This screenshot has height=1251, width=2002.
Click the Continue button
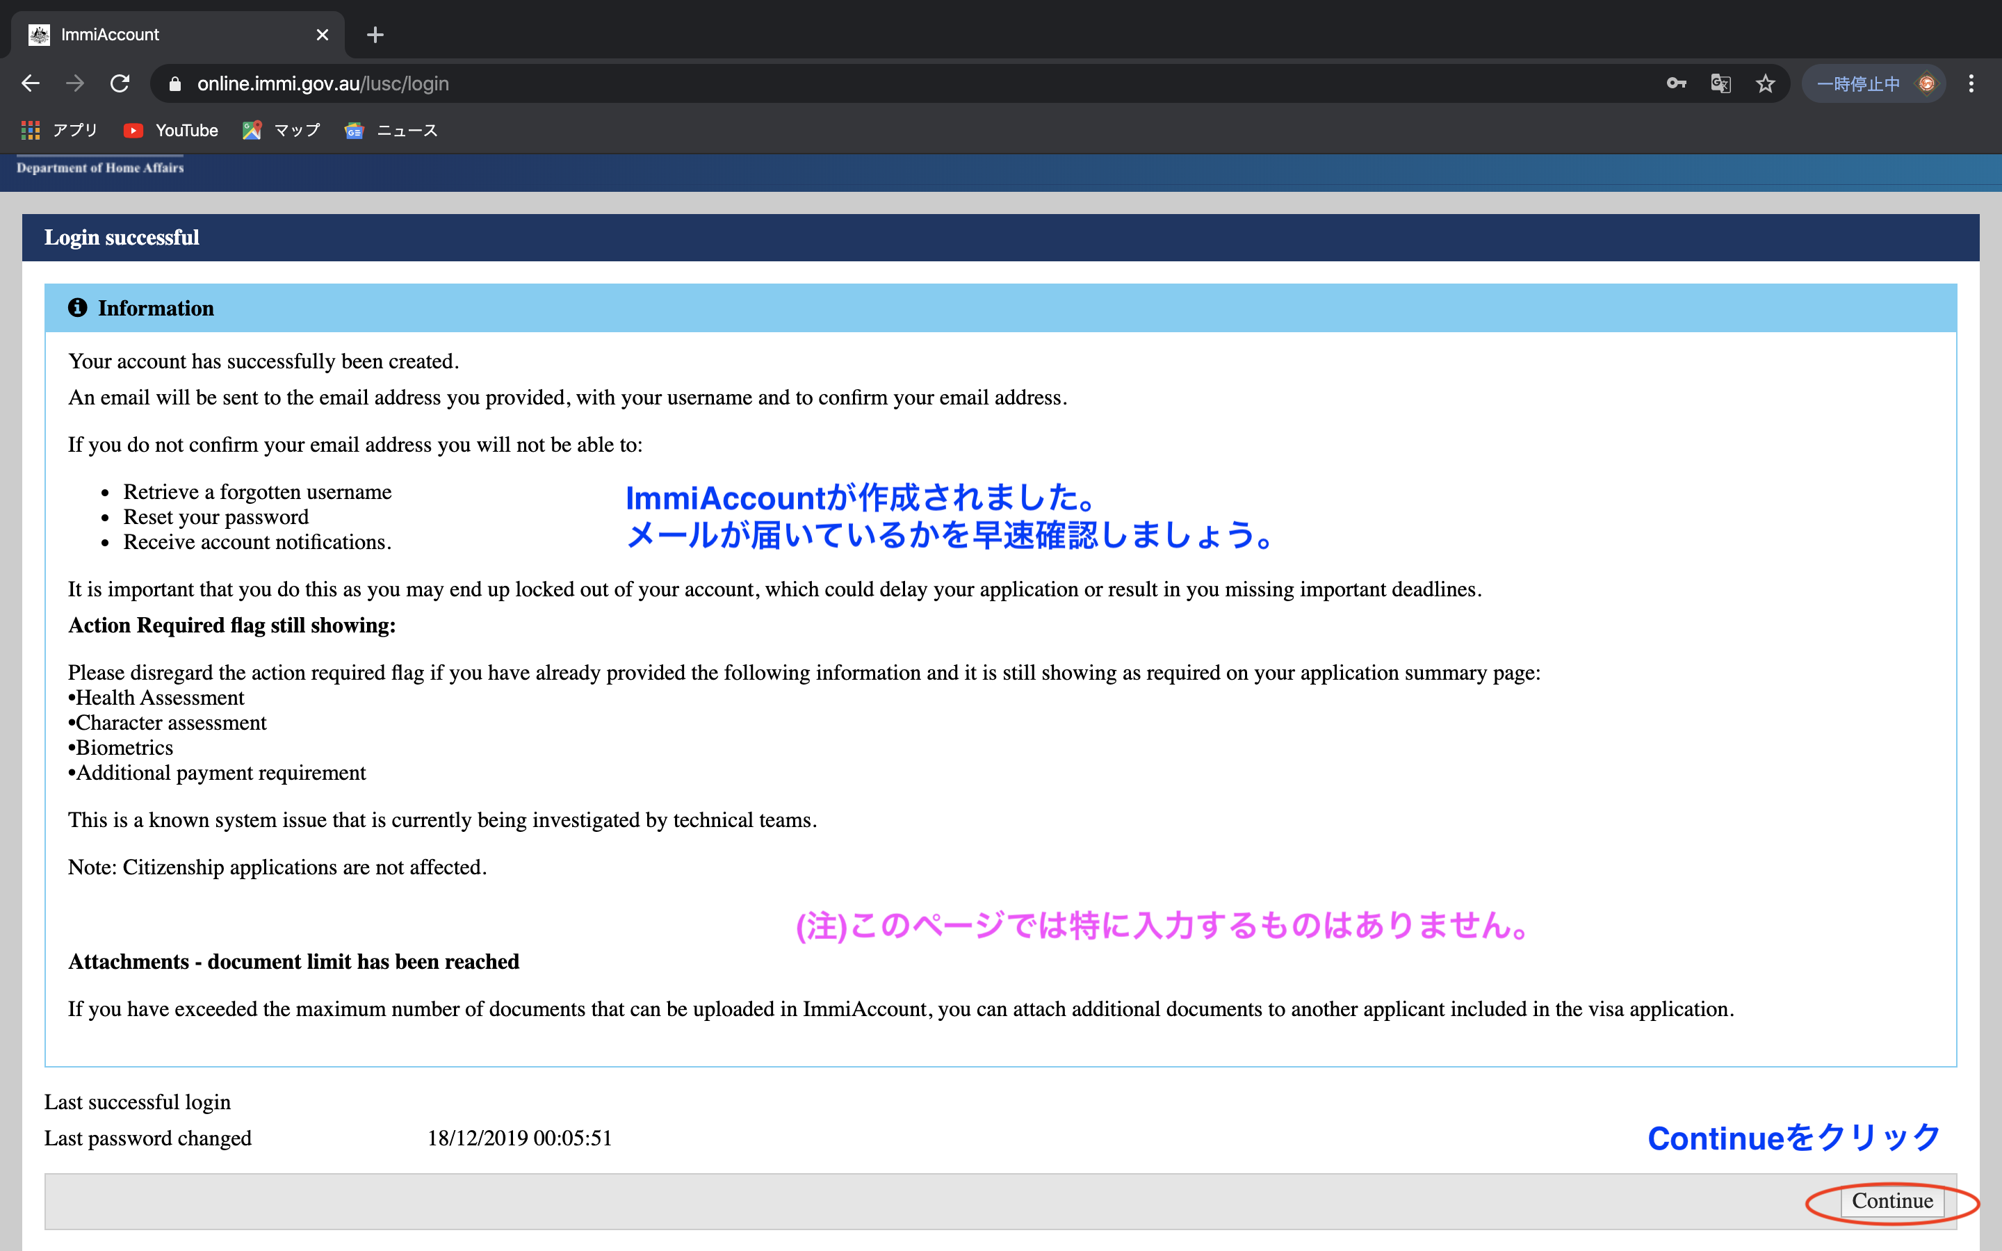tap(1891, 1202)
